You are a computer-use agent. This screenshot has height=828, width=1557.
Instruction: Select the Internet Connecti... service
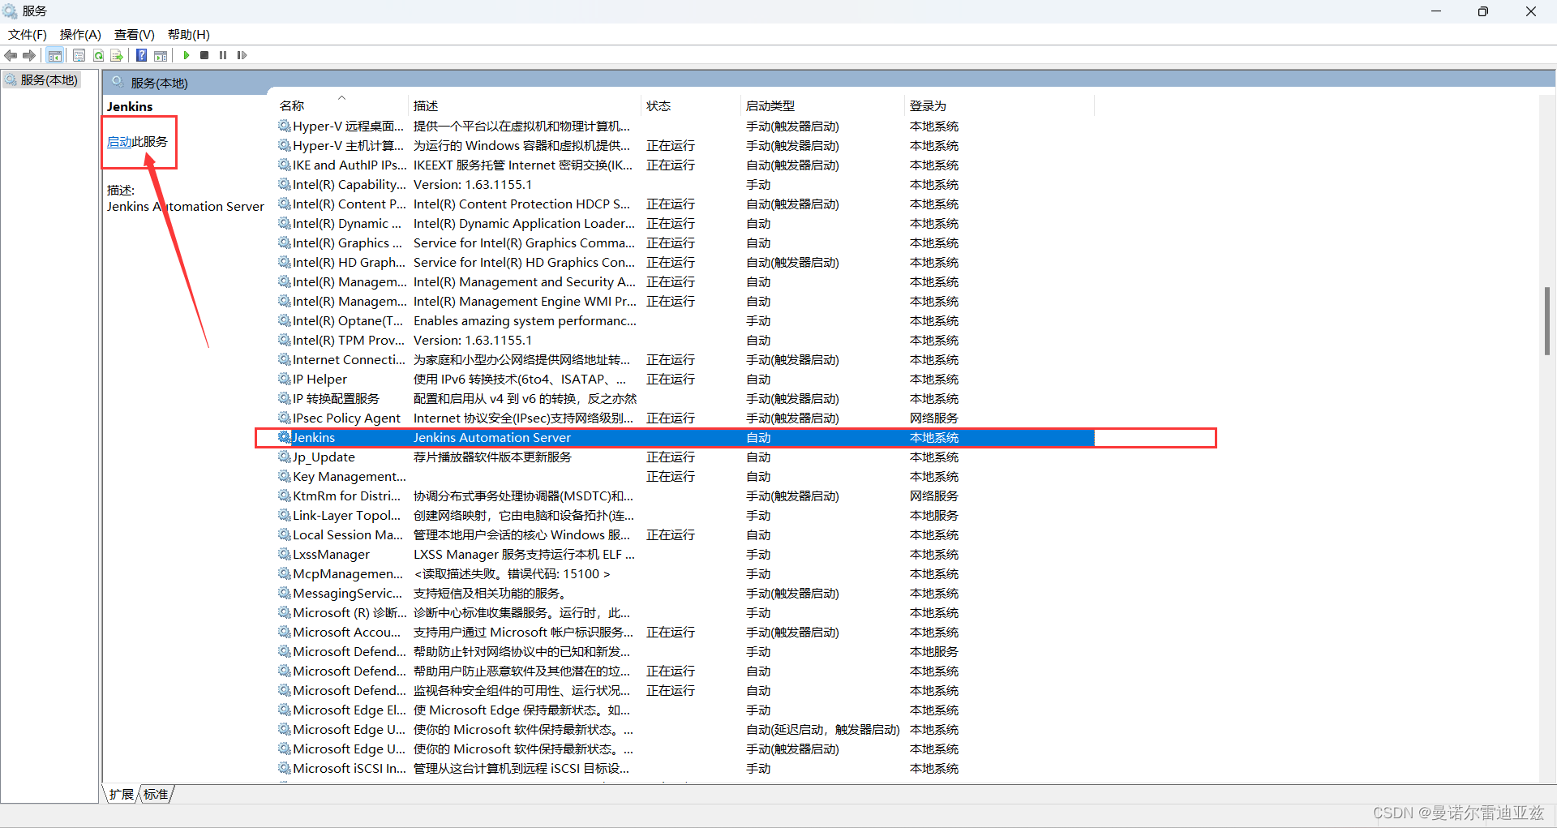coord(686,359)
